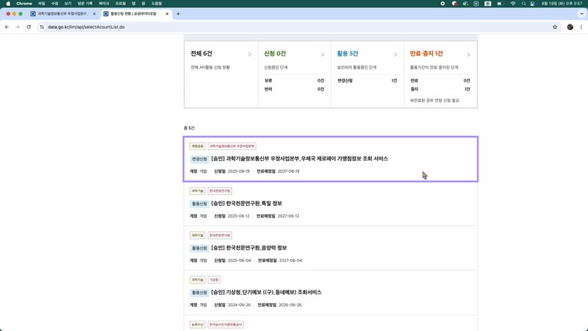
Task: Open the 북마크 menu
Action: coord(104,4)
